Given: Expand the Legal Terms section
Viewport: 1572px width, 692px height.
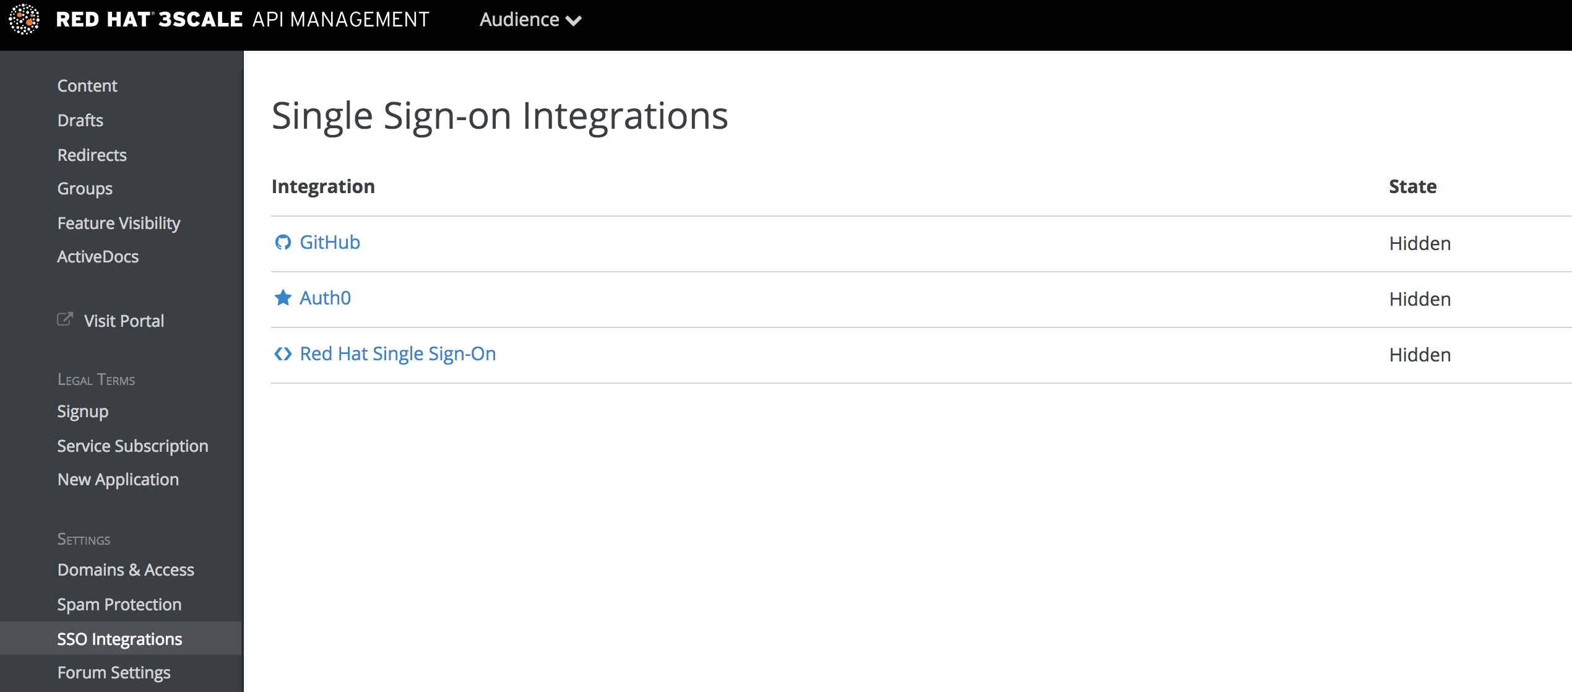Looking at the screenshot, I should [x=98, y=379].
